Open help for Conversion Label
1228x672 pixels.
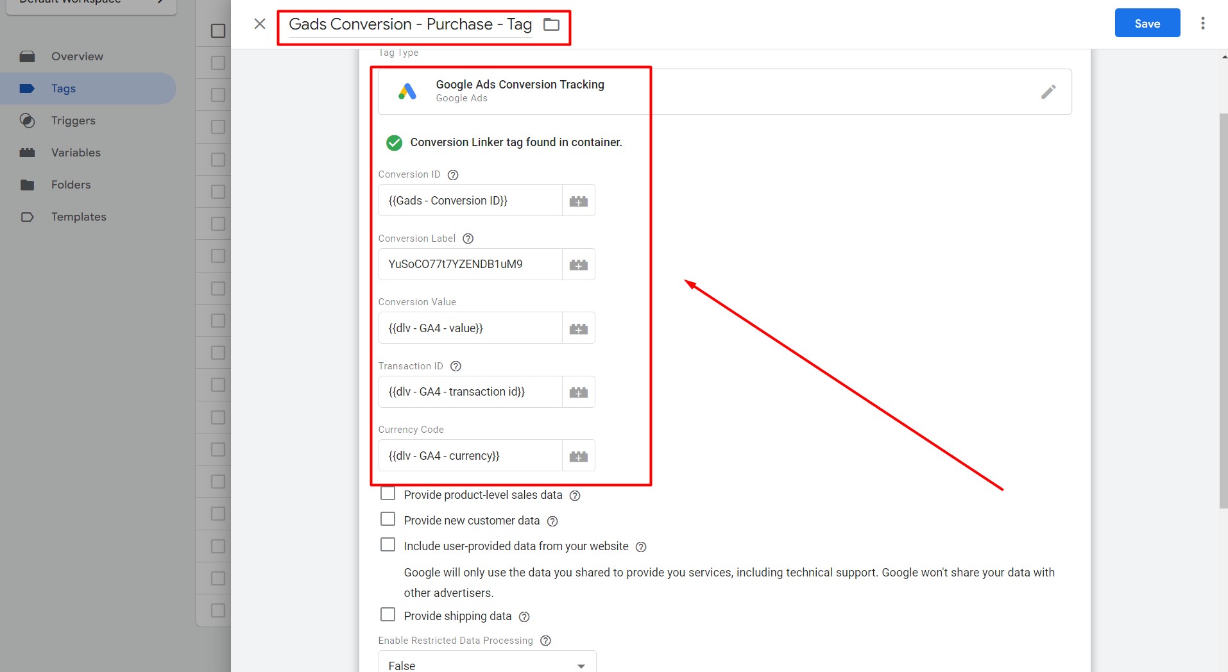(468, 239)
